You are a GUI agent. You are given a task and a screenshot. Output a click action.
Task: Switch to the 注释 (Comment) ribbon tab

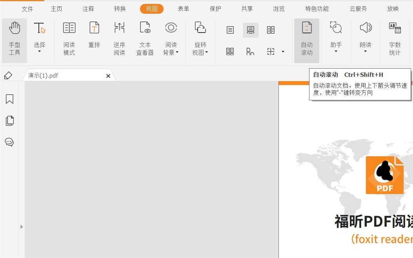point(88,9)
